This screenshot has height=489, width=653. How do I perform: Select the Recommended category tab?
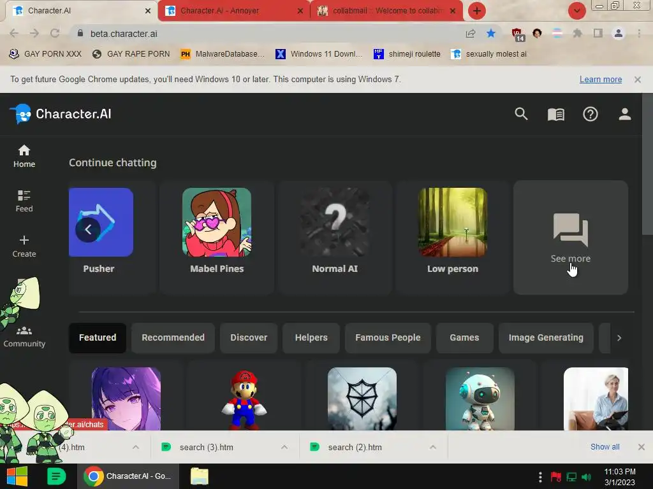(173, 337)
